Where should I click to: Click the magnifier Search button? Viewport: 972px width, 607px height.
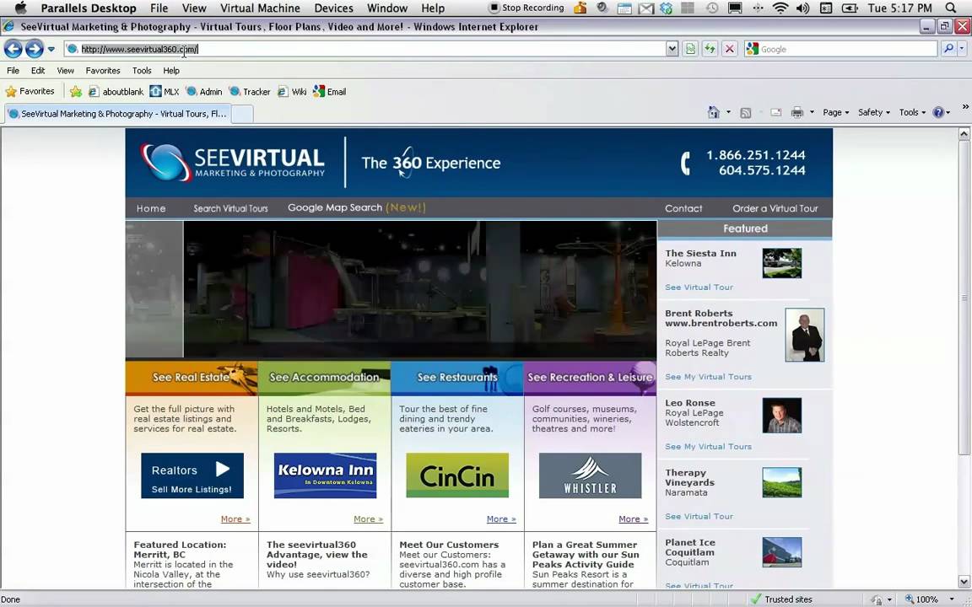(x=948, y=49)
